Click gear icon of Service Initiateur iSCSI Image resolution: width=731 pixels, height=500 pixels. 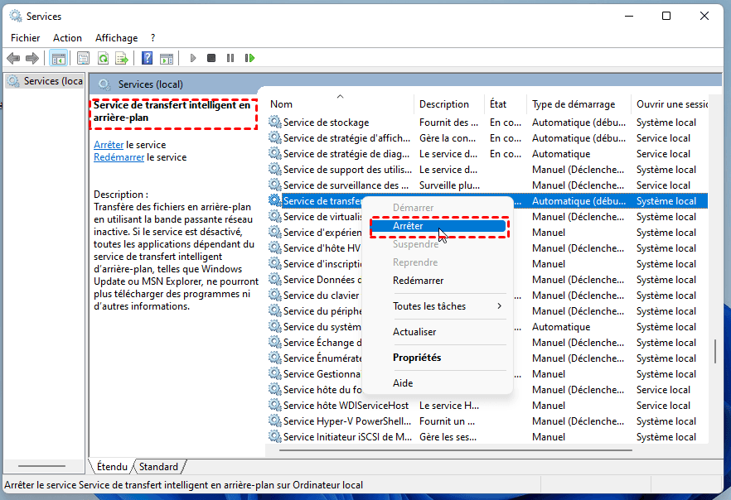click(275, 437)
